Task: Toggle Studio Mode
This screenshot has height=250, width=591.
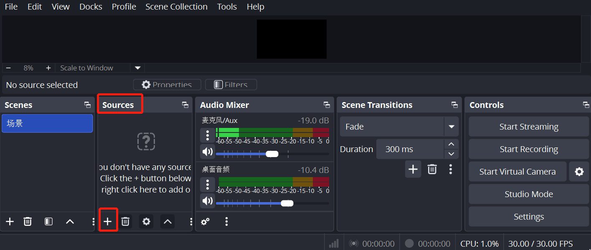Action: (x=528, y=194)
